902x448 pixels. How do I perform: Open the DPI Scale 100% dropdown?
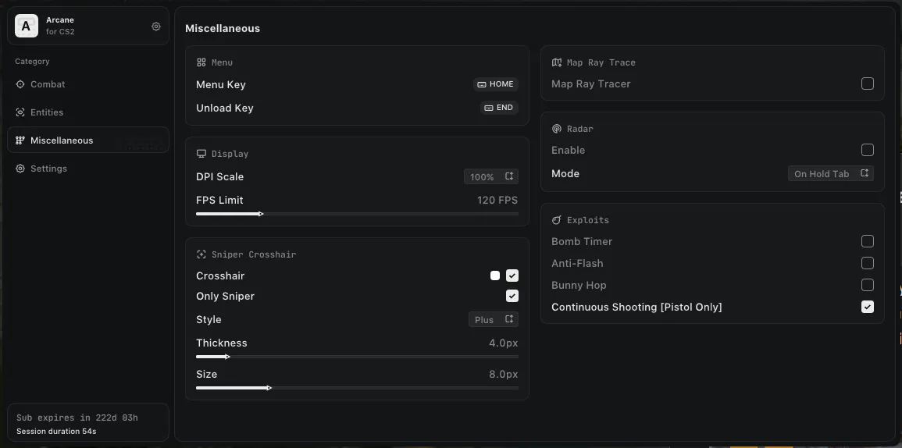(490, 177)
